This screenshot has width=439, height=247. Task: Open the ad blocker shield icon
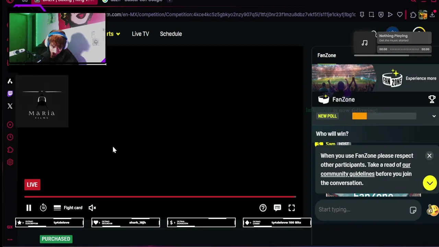pos(381,15)
